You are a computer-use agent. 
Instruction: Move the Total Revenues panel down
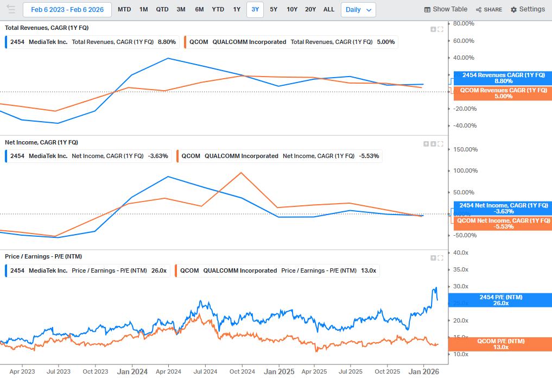pyautogui.click(x=433, y=29)
